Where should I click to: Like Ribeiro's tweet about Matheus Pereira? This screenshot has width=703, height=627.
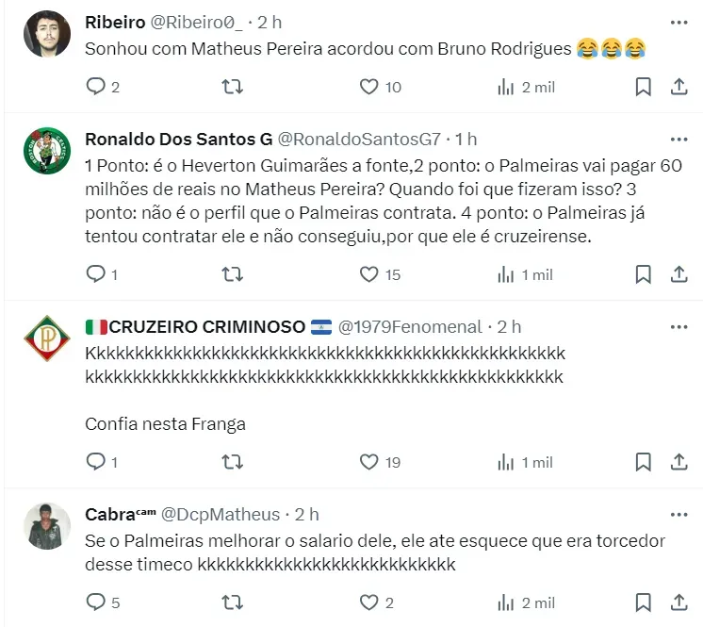click(370, 87)
